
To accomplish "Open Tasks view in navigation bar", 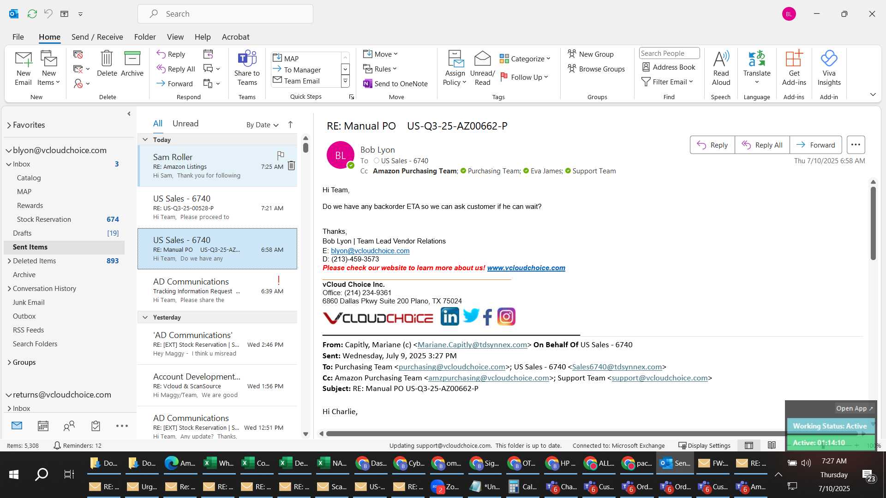I will coord(96,426).
